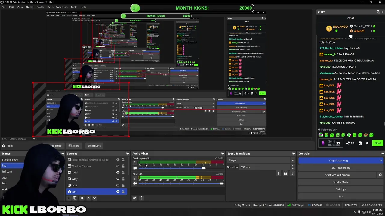Pop out the Scene Transitions dock

point(293,153)
